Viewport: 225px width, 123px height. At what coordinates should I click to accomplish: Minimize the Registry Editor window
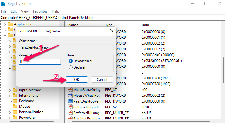192,3
